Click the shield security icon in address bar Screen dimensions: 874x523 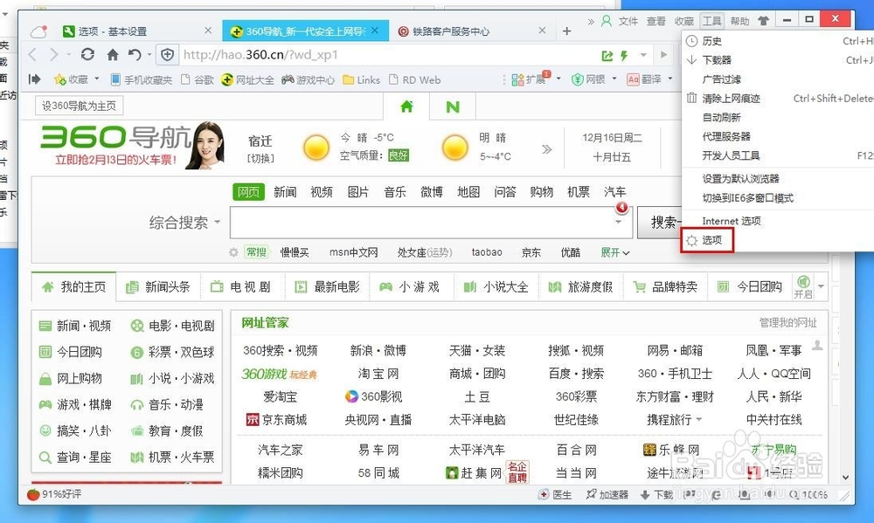pos(167,55)
